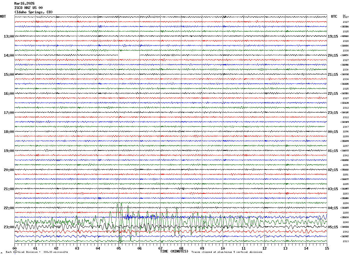Click the DC offset value 2330
The image size is (350, 256).
[x=345, y=70]
